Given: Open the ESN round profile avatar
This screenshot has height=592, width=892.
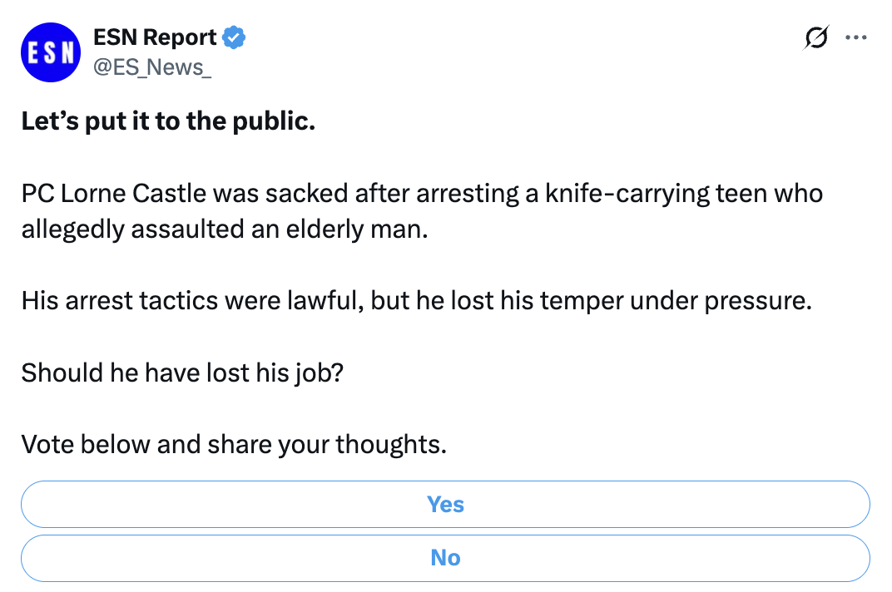Looking at the screenshot, I should point(49,52).
